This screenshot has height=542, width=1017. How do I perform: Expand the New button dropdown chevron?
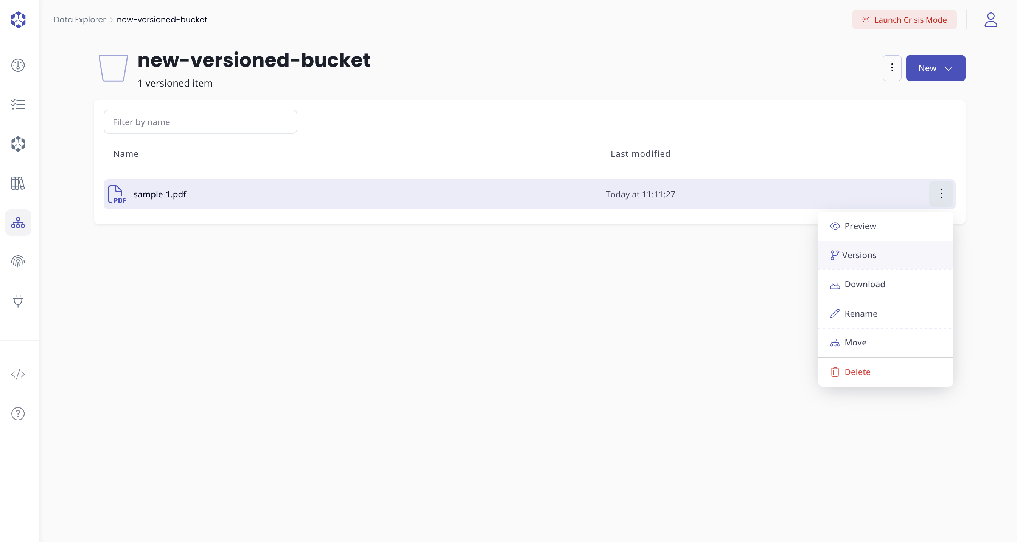(x=949, y=68)
